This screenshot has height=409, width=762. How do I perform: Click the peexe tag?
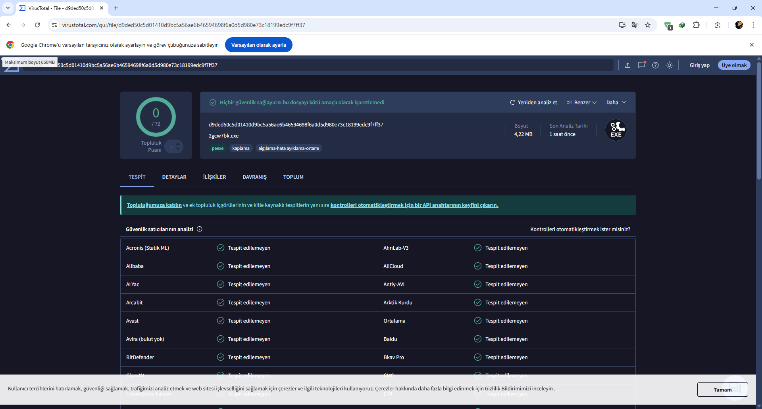(x=217, y=148)
